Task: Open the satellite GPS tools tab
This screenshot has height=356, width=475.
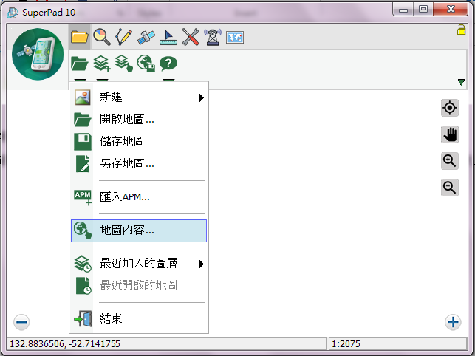Action: coord(146,37)
